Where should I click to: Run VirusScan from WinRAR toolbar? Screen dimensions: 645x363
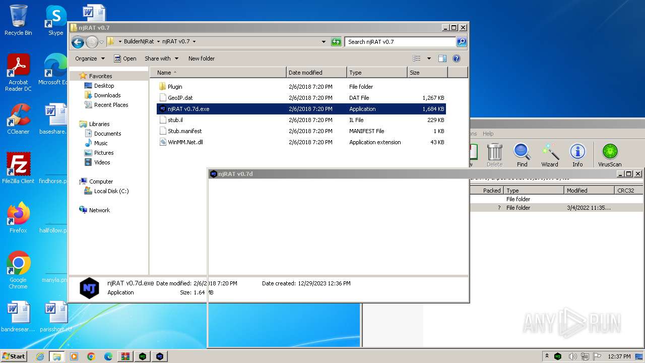[x=610, y=155]
